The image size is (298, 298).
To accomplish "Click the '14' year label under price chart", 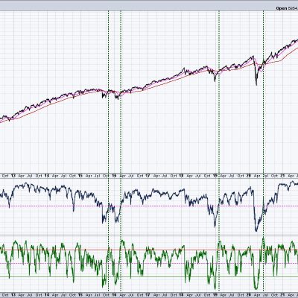I will coord(46,176).
